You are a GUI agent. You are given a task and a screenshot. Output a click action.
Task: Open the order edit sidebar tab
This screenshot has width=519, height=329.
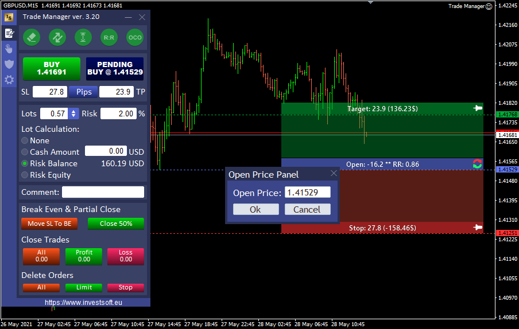(x=9, y=33)
